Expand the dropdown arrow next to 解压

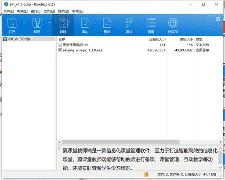coord(49,22)
